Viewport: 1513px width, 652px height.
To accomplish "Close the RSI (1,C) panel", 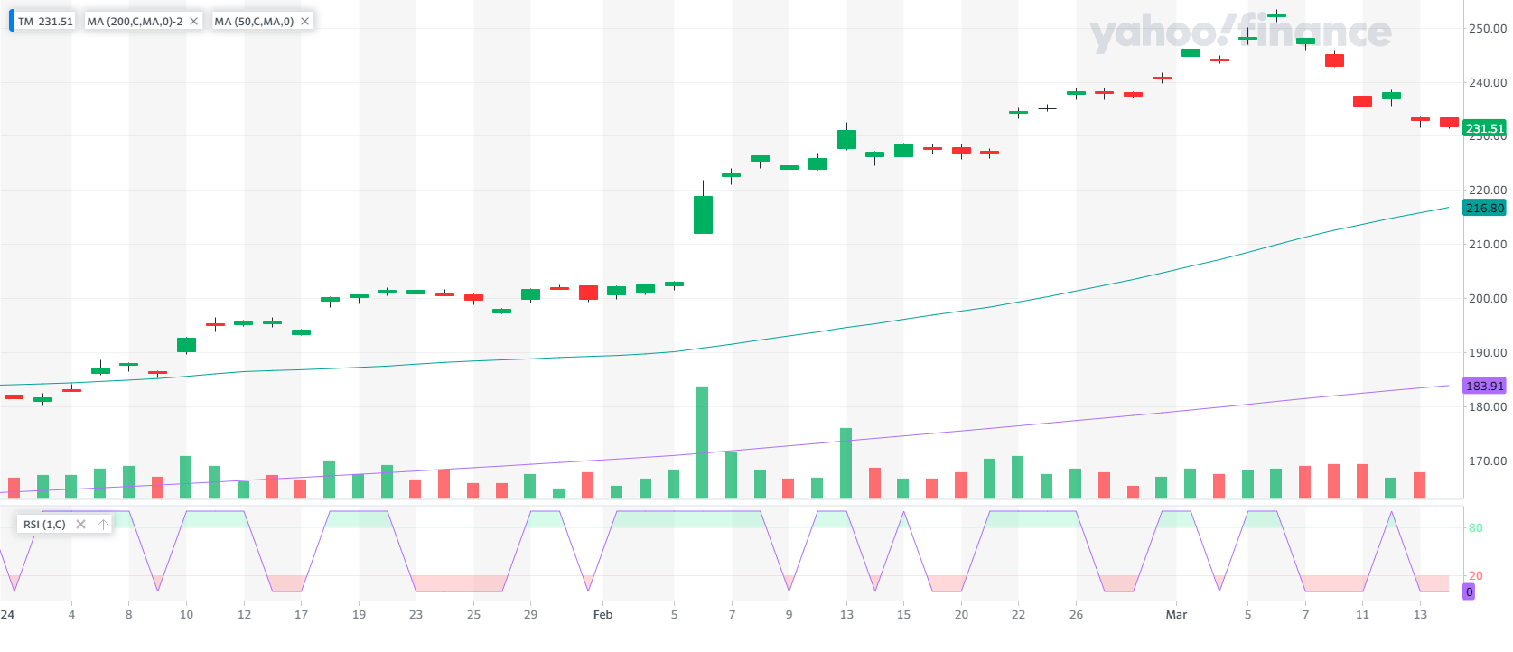I will 80,524.
